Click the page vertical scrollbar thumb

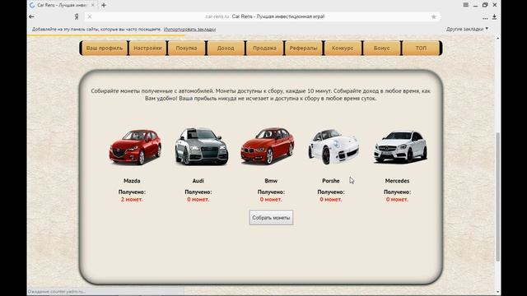[x=497, y=197]
